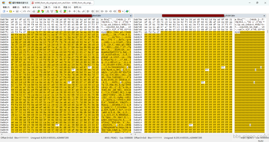Expand the Save dropdown arrow
This screenshot has width=269, height=142.
click(20, 11)
